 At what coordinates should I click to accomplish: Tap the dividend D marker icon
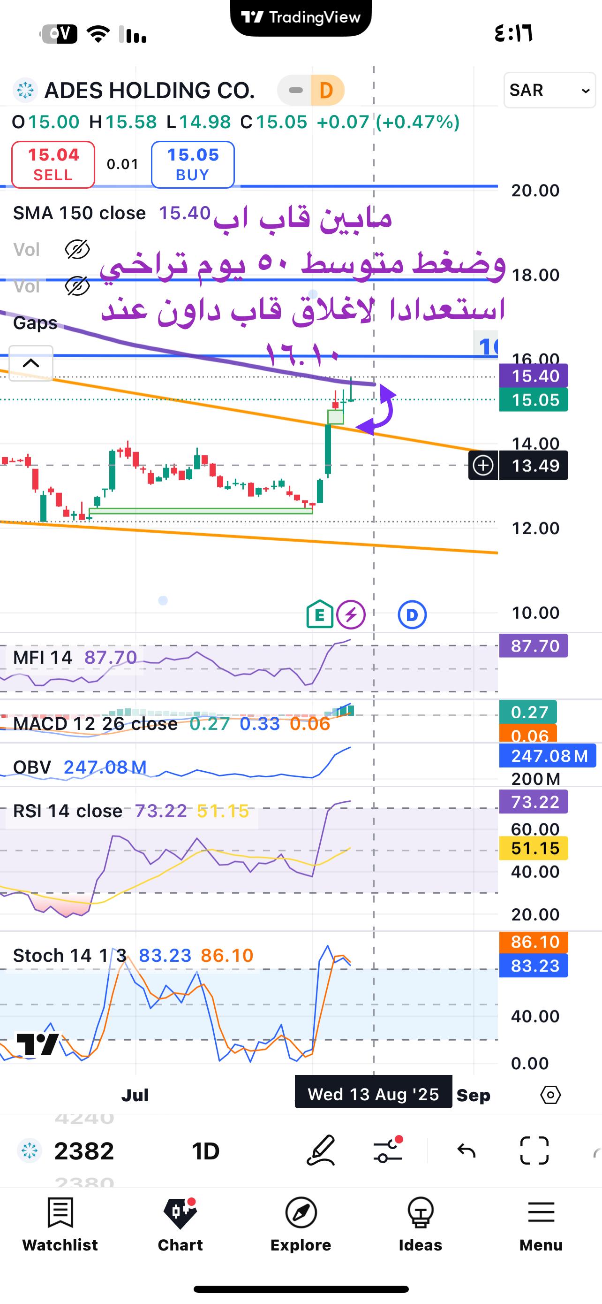[412, 615]
